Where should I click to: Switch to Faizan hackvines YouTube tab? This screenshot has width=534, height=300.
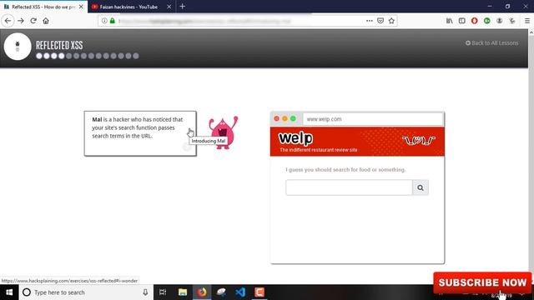128,7
